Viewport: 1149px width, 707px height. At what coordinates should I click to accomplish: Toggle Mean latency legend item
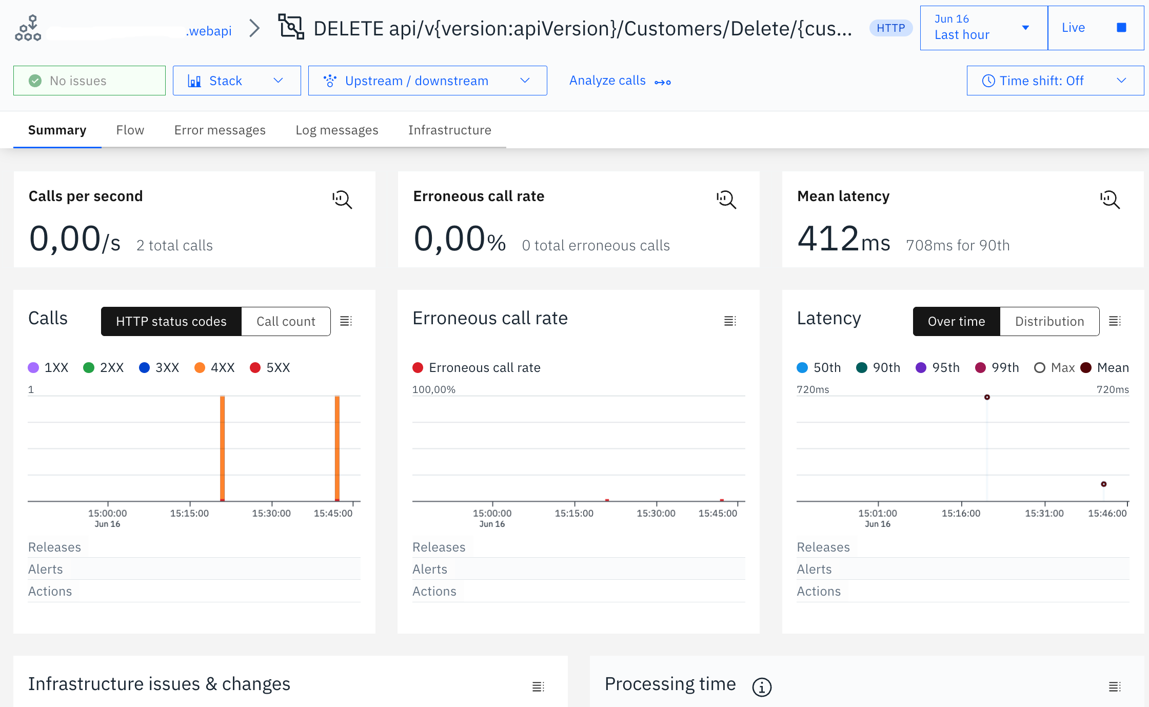coord(1105,367)
